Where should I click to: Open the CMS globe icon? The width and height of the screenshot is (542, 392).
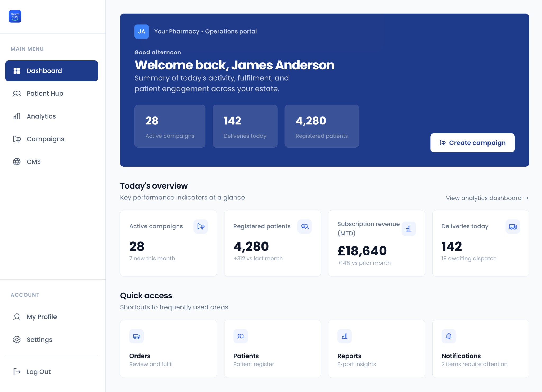[x=17, y=161]
